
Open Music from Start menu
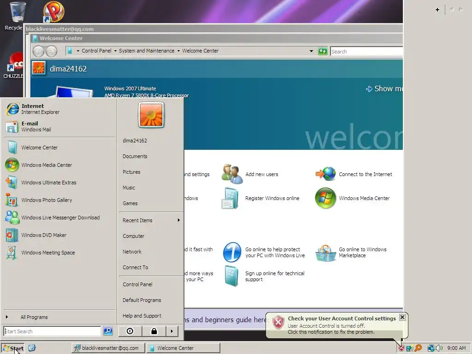tap(129, 188)
